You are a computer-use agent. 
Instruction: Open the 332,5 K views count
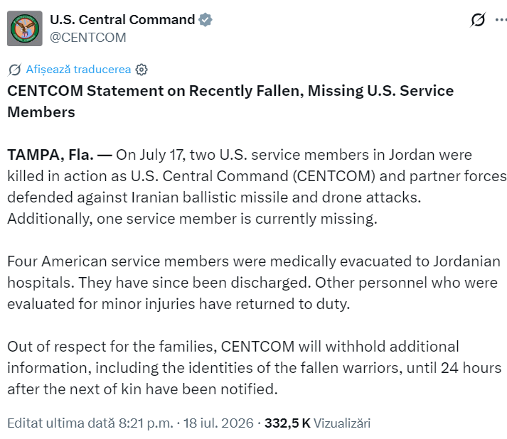point(287,423)
